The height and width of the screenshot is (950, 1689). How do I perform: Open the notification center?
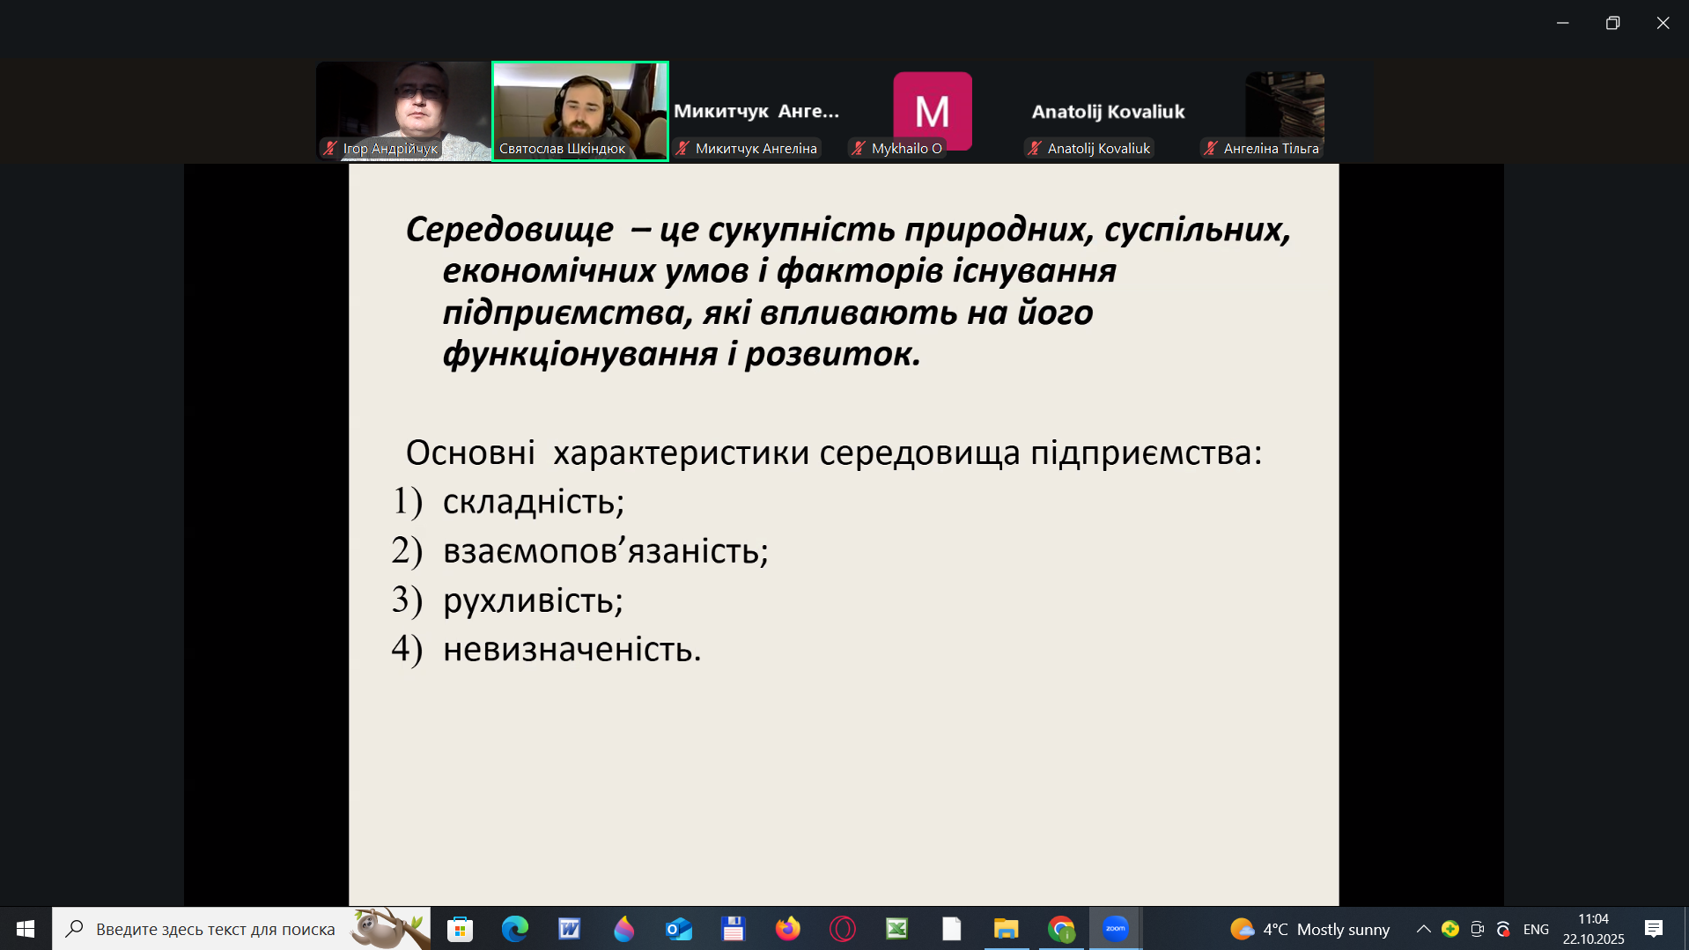point(1653,929)
